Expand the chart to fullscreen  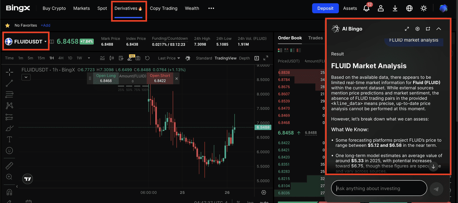pos(265,58)
